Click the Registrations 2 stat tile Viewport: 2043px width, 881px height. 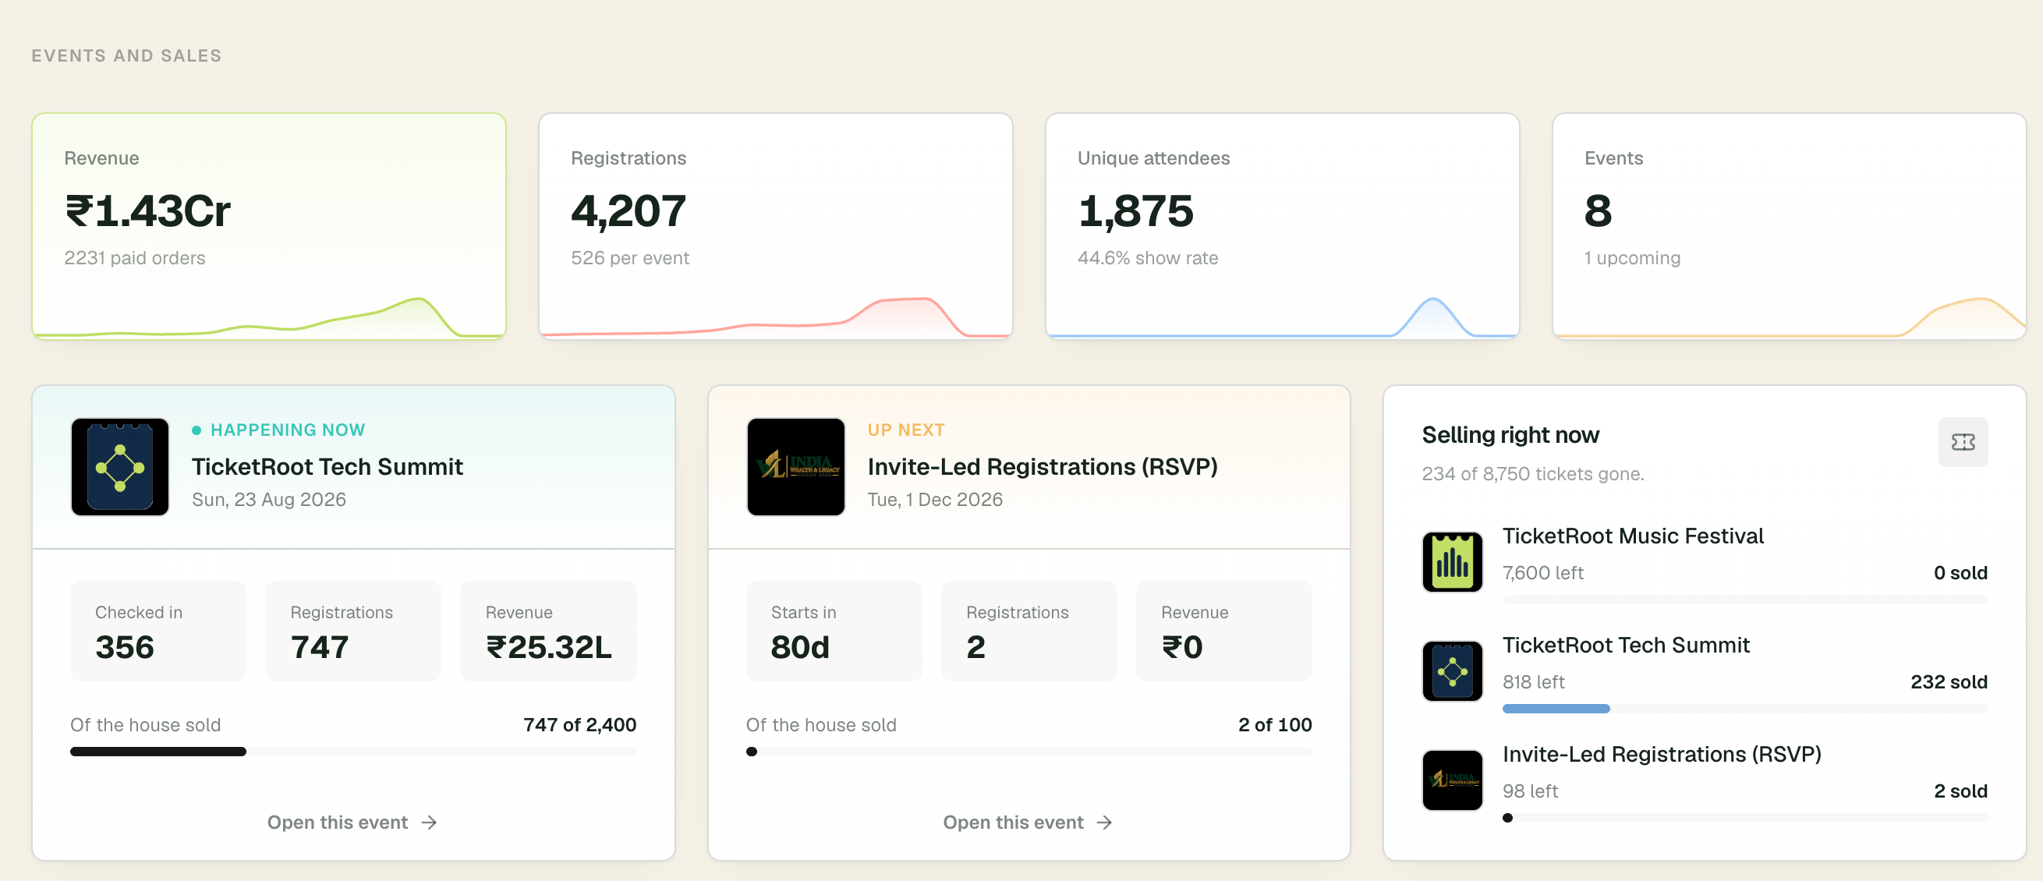[1029, 632]
